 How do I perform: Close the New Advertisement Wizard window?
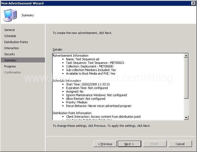coord(193,3)
